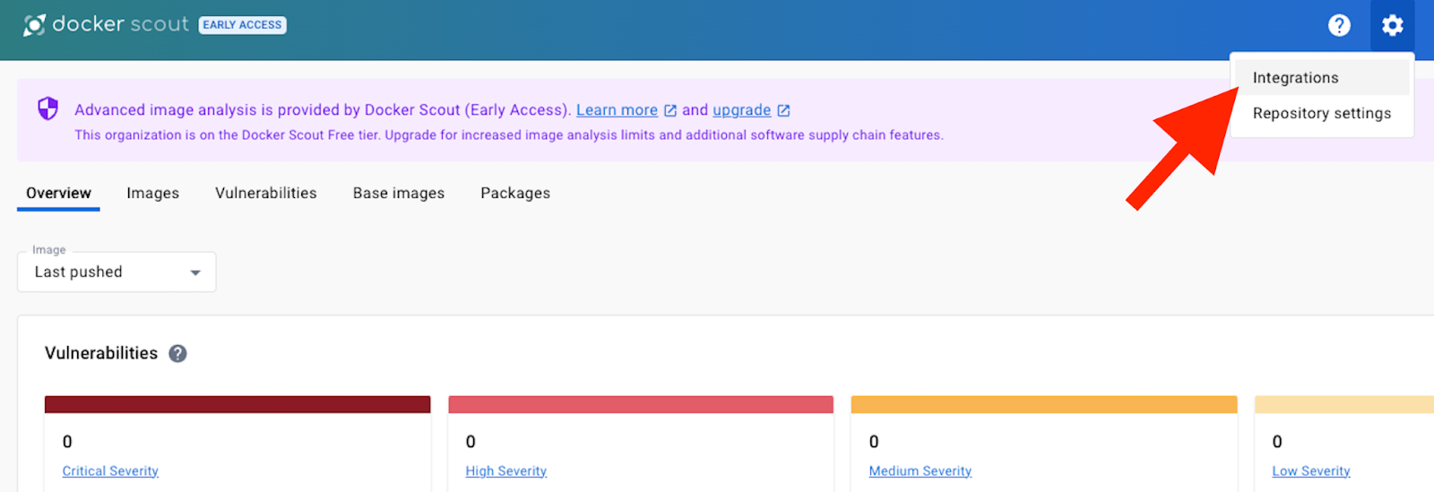
Task: Click the Docker Scout logo icon
Action: [34, 25]
